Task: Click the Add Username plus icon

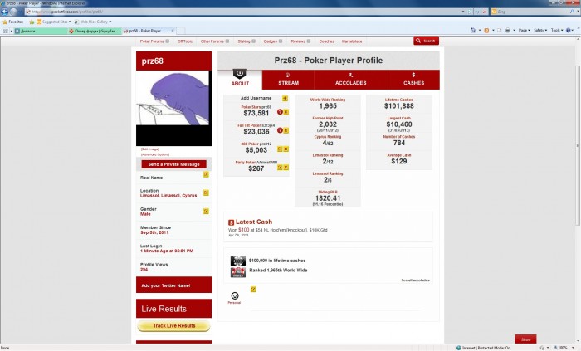Action: click(285, 98)
